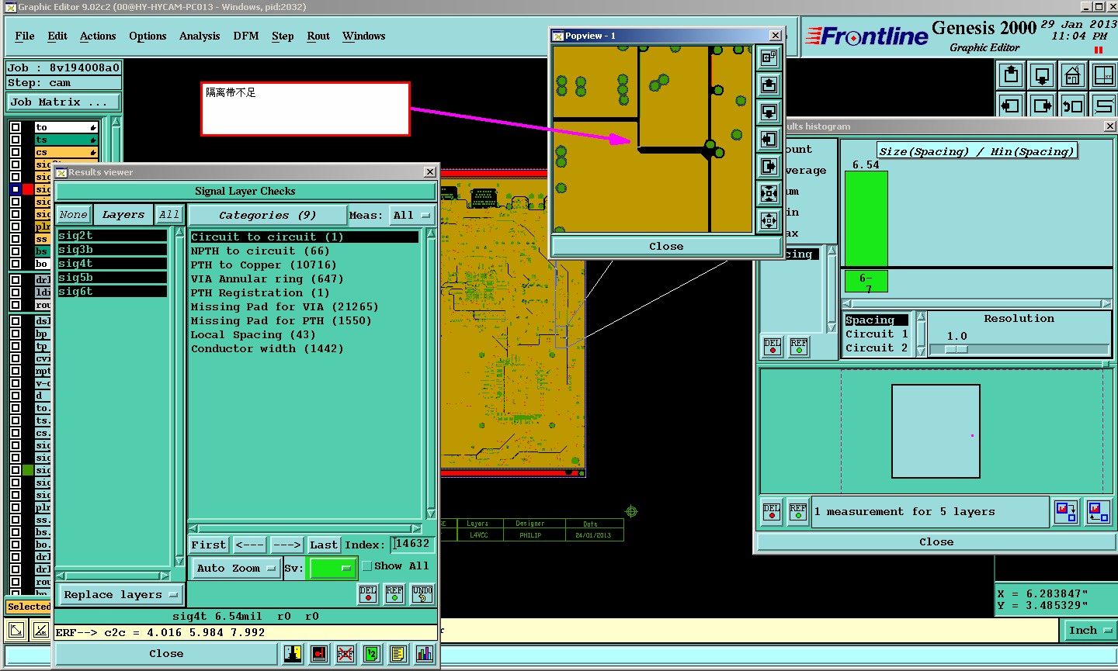This screenshot has height=671, width=1118.
Task: Click the UNDO icon in Results viewer
Action: [x=422, y=594]
